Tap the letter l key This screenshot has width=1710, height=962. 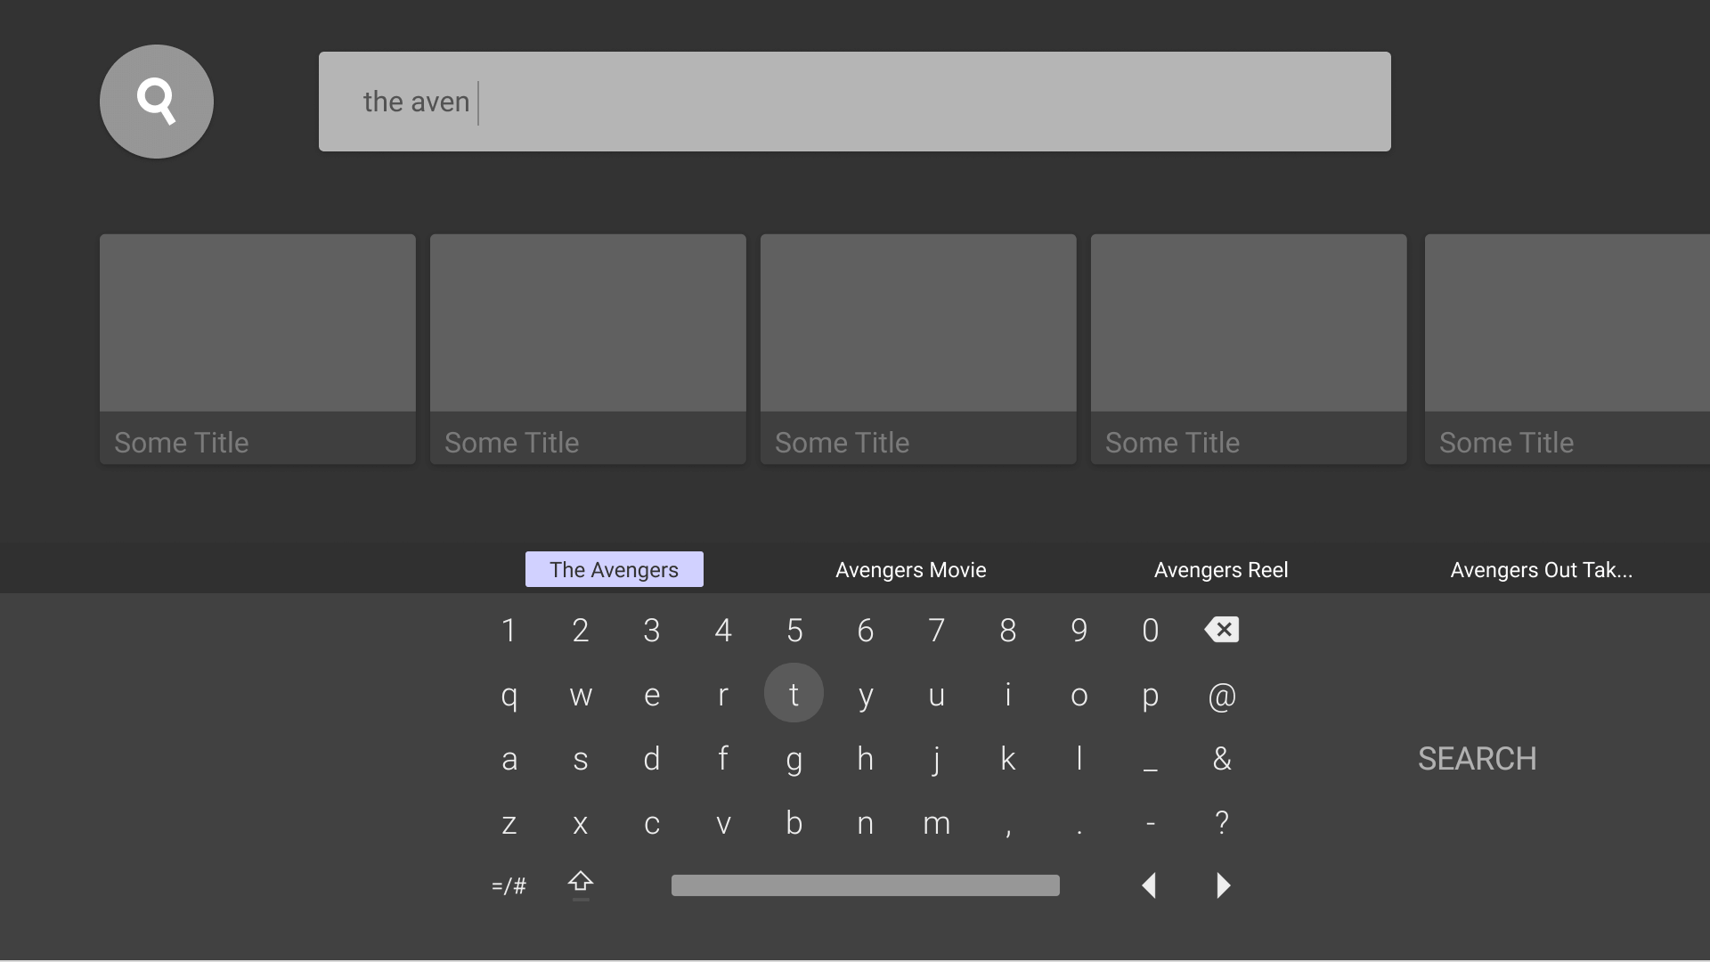pos(1079,758)
